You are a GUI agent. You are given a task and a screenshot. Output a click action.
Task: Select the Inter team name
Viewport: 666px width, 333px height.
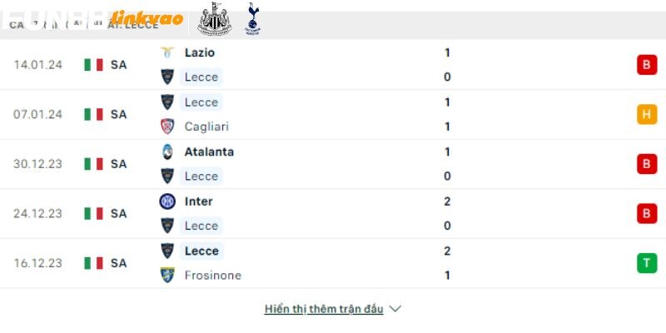pyautogui.click(x=198, y=201)
